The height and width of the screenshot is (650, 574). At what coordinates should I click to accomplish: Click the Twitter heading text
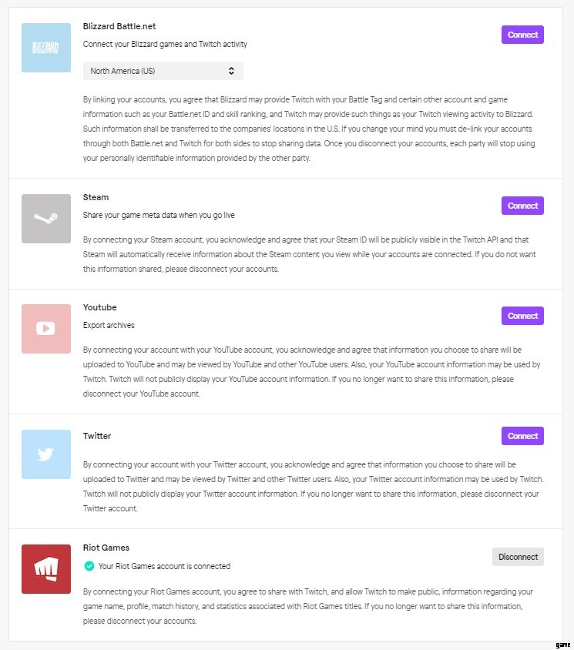pos(97,436)
